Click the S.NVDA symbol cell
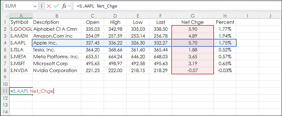 21,71
